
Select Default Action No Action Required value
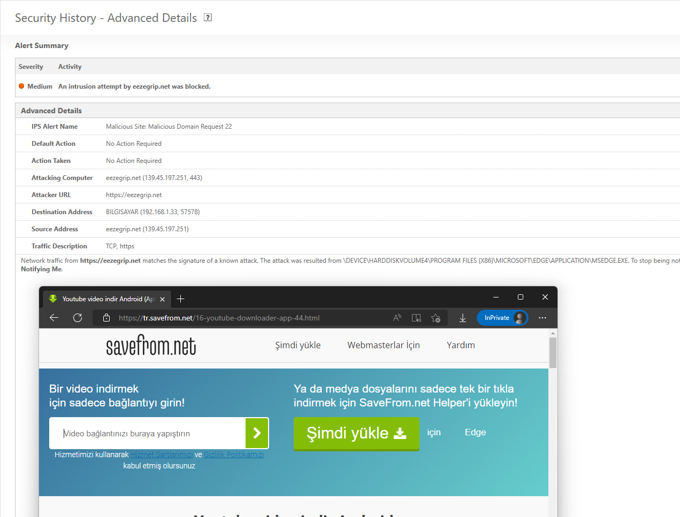point(134,144)
